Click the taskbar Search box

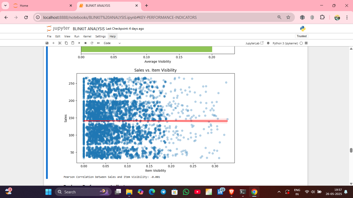point(83,192)
